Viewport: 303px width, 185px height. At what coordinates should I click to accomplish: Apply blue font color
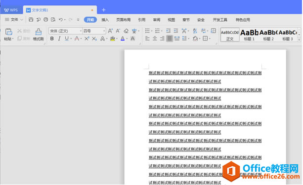[x=123, y=38]
